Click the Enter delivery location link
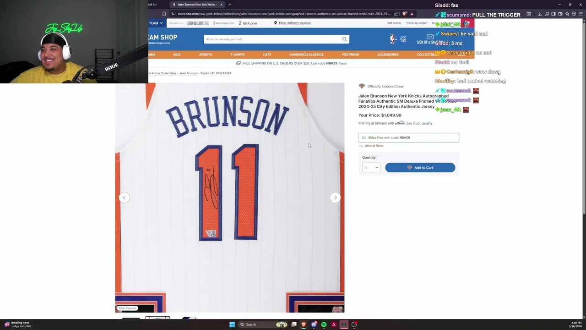This screenshot has width=586, height=330. click(x=295, y=23)
